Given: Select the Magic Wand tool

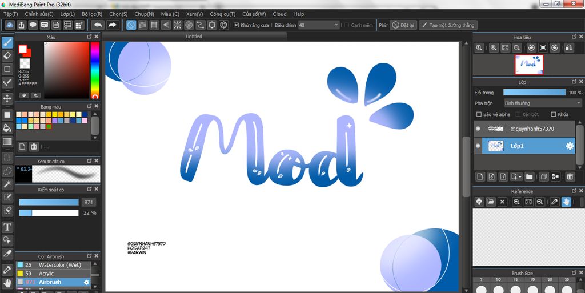Looking at the screenshot, I should (7, 184).
